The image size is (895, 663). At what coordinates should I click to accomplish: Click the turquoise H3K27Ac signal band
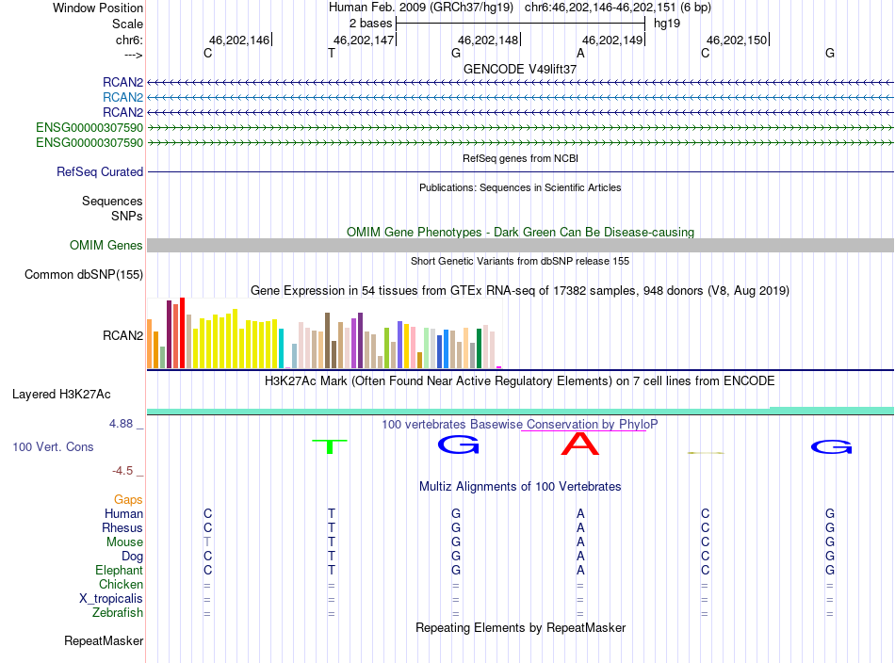click(520, 412)
